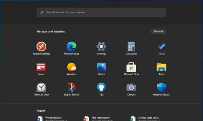The height and width of the screenshot is (121, 203).
Task: Open the Remote Desktop app
Action: click(x=41, y=48)
